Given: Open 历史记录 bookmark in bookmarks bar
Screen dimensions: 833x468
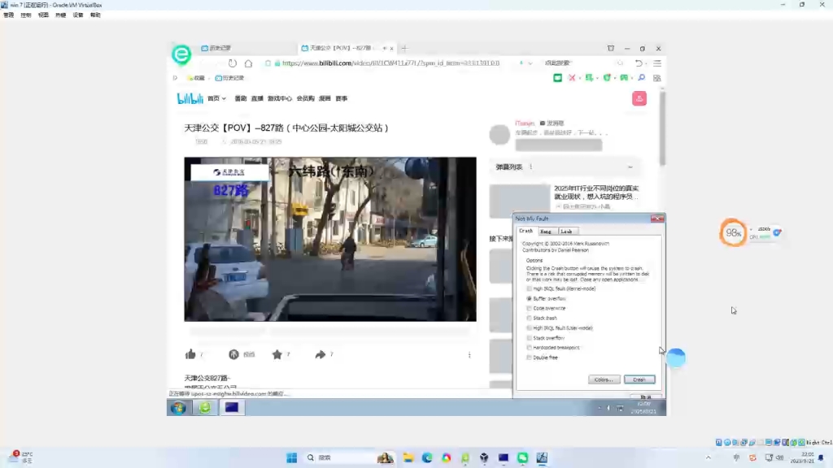Looking at the screenshot, I should click(229, 78).
